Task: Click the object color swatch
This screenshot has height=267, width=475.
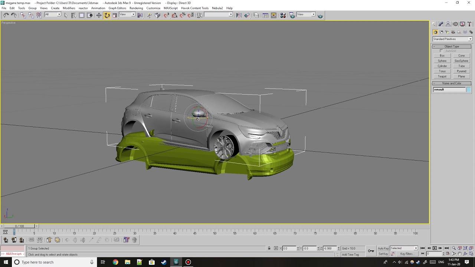Action: click(x=469, y=89)
